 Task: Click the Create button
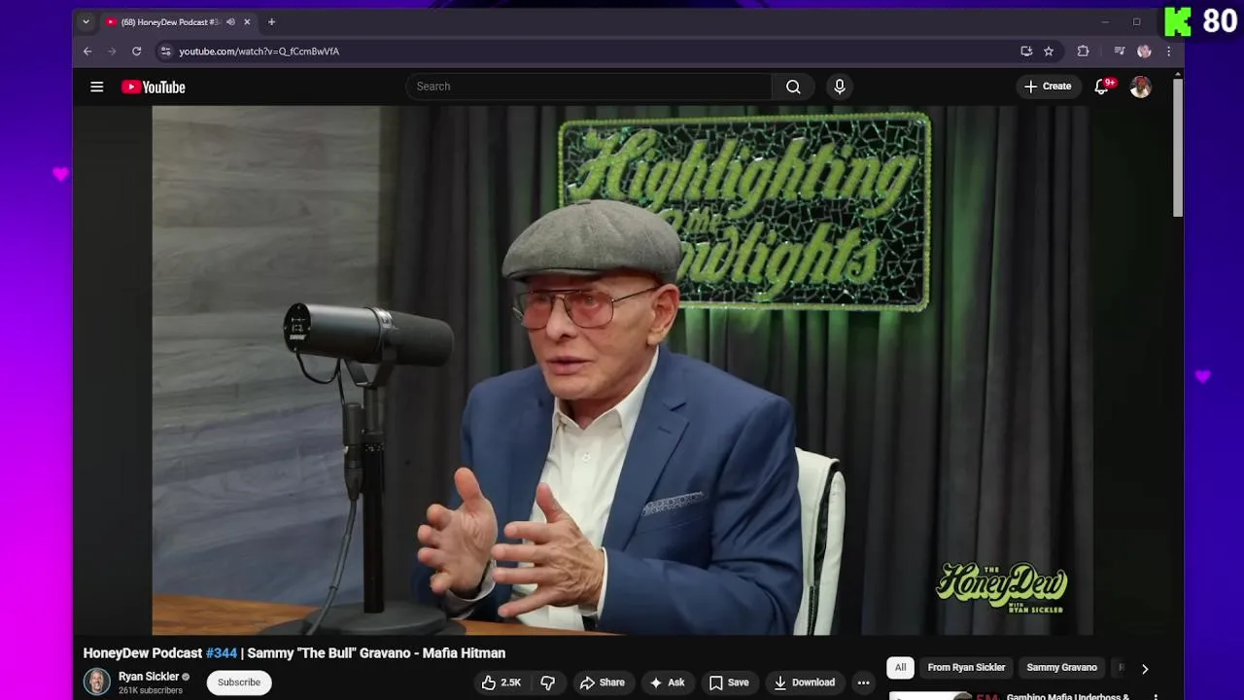coord(1048,87)
